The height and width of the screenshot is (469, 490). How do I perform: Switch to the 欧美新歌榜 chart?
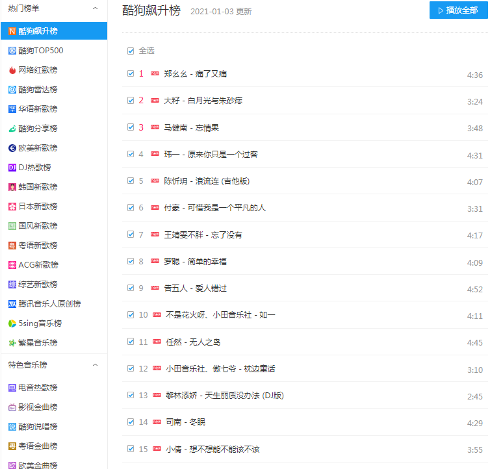click(x=38, y=148)
